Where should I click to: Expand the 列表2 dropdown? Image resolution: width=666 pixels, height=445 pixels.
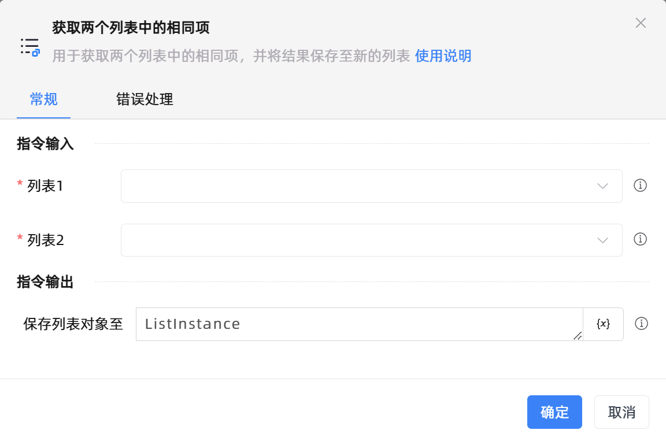point(371,240)
